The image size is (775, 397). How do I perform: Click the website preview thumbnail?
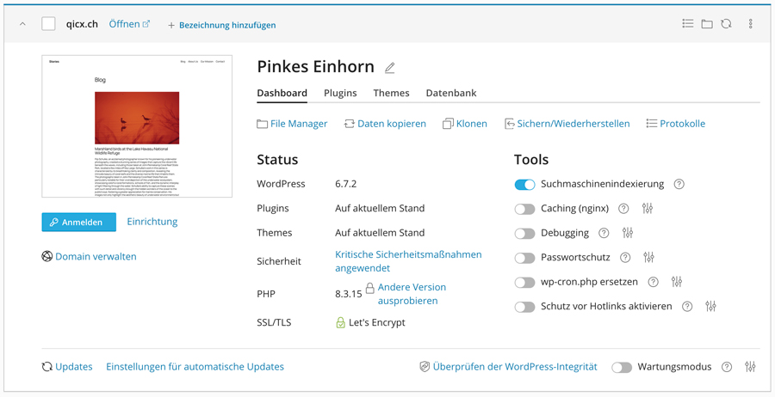[x=137, y=126]
